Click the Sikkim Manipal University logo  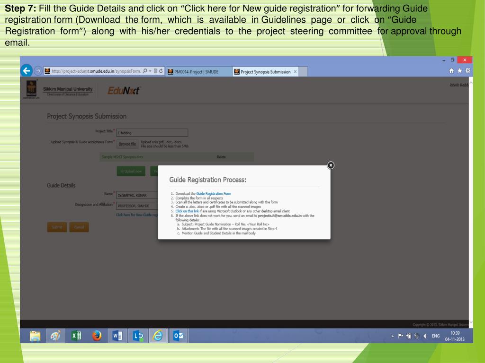click(58, 90)
